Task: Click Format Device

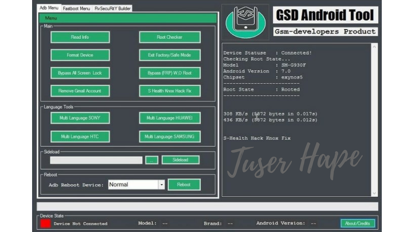Action: tap(80, 55)
